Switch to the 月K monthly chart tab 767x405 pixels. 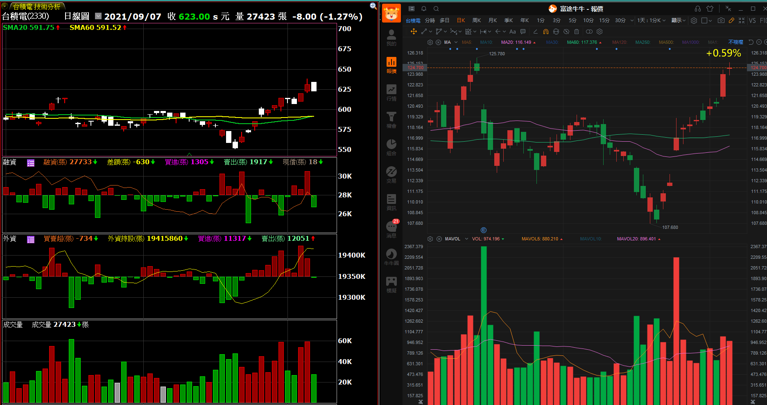(493, 20)
